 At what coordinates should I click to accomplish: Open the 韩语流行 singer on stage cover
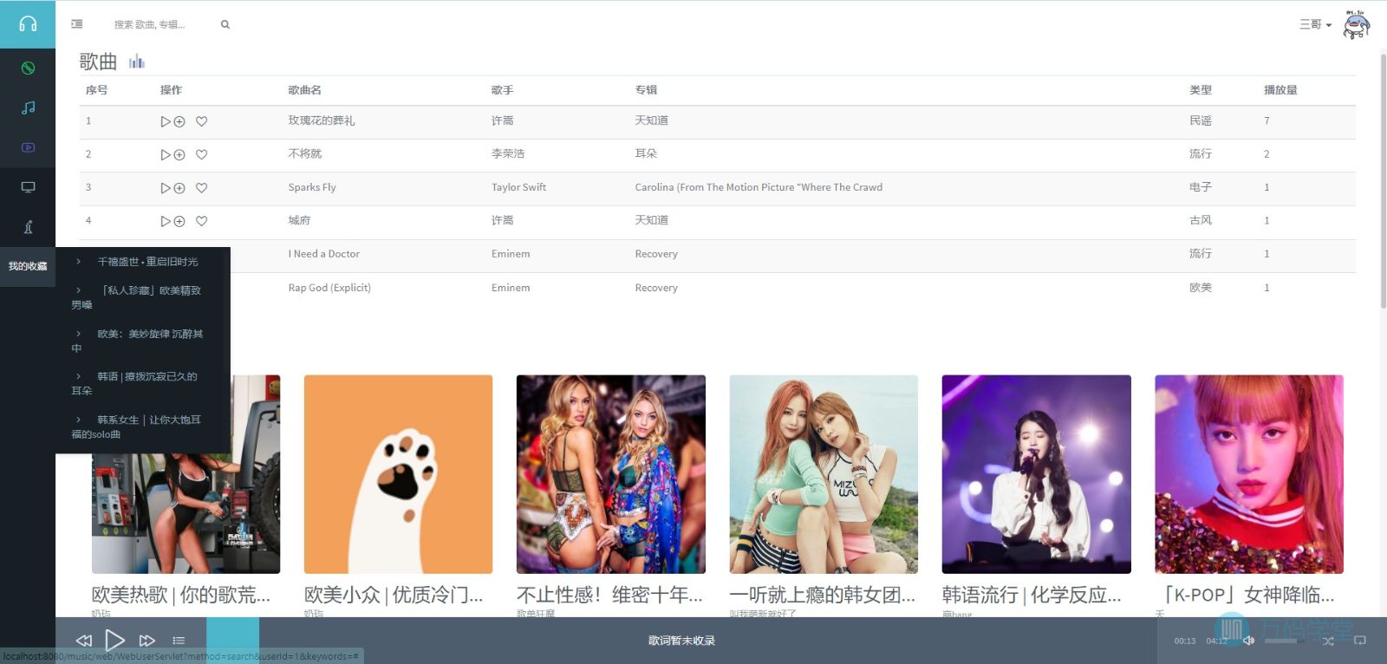point(1036,474)
